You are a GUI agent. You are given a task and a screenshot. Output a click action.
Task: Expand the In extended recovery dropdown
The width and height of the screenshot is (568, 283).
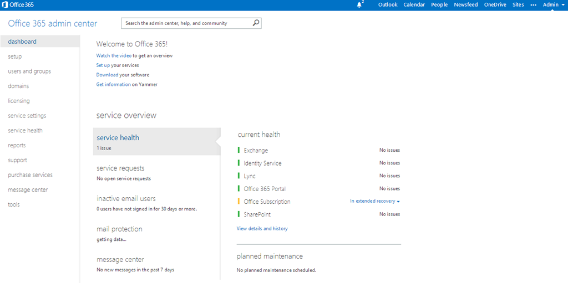point(374,201)
